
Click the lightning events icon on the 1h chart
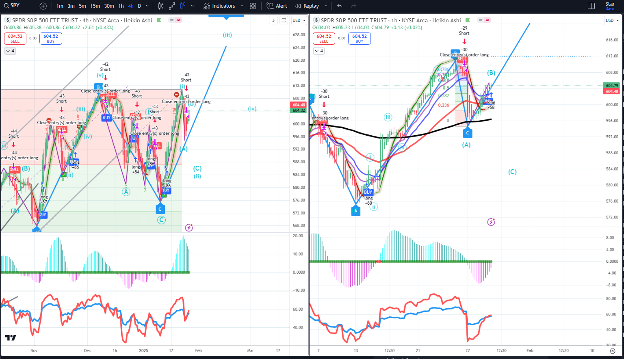(491, 222)
